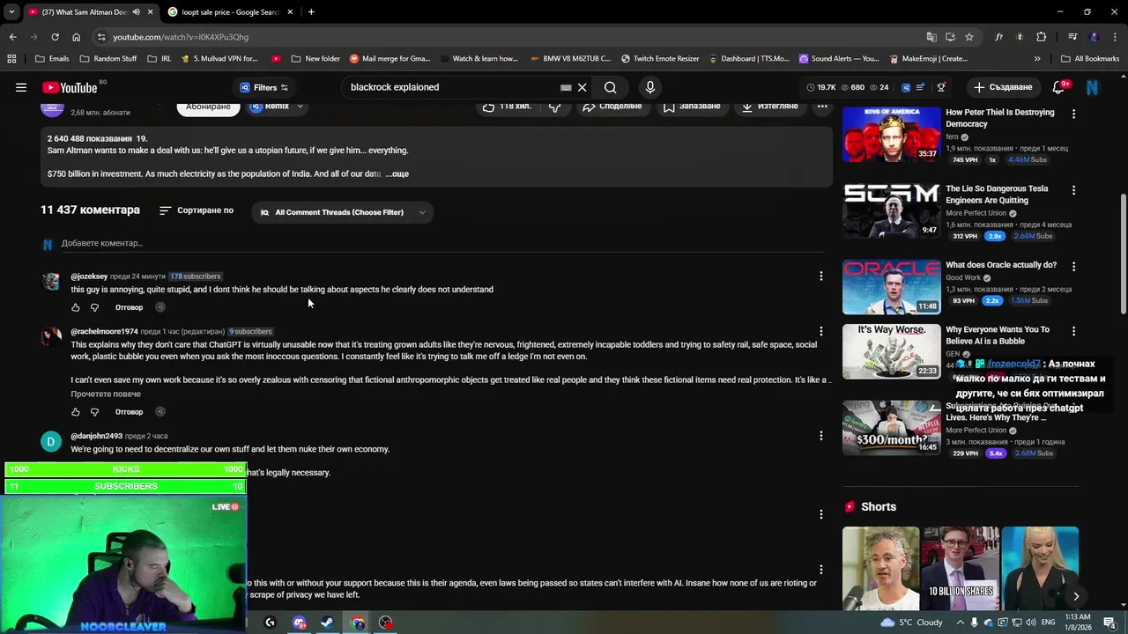1128x634 pixels.
Task: Like the video with the thumbs up button
Action: (x=508, y=107)
